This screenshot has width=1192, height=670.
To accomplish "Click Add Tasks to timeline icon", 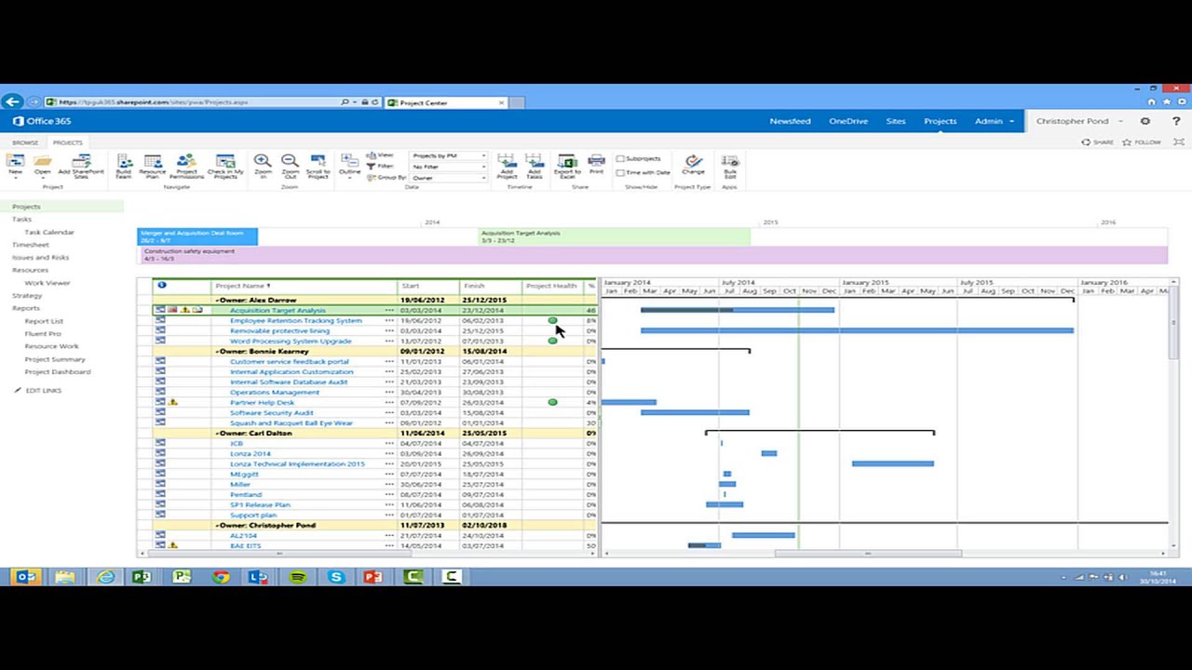I will click(x=535, y=167).
